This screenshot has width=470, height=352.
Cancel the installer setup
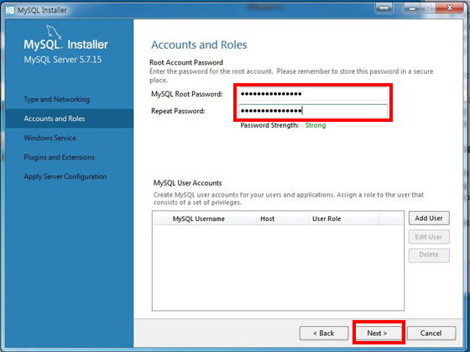(x=431, y=333)
